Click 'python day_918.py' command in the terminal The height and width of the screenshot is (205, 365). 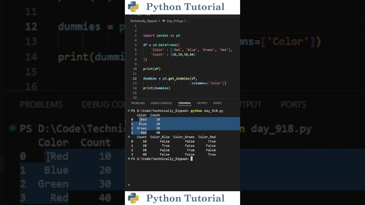pyautogui.click(x=207, y=111)
